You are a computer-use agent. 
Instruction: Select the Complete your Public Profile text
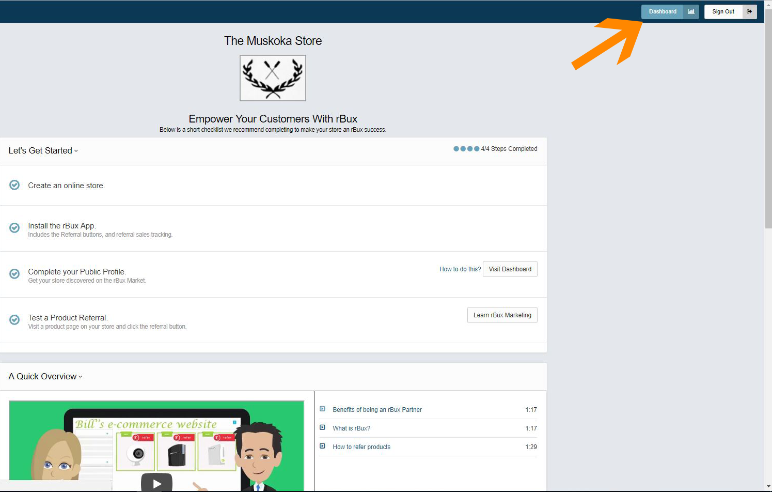[x=77, y=272]
